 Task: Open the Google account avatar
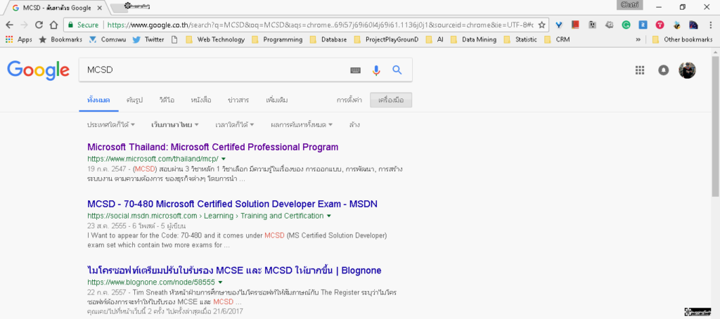coord(688,70)
